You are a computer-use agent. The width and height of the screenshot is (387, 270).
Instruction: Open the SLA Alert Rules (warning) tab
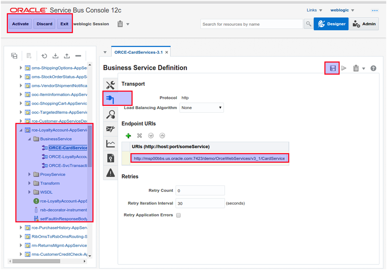pos(110,172)
